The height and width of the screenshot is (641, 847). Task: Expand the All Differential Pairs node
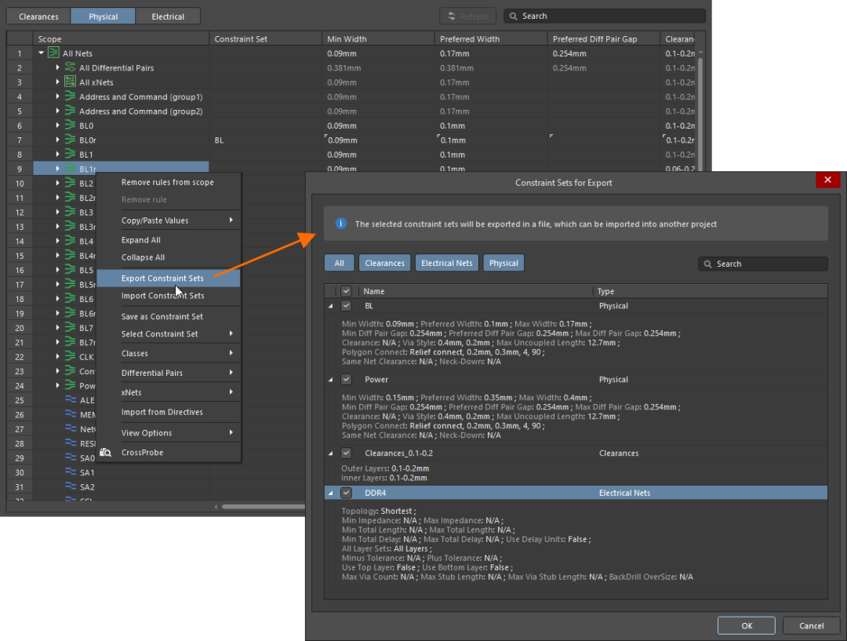point(58,67)
